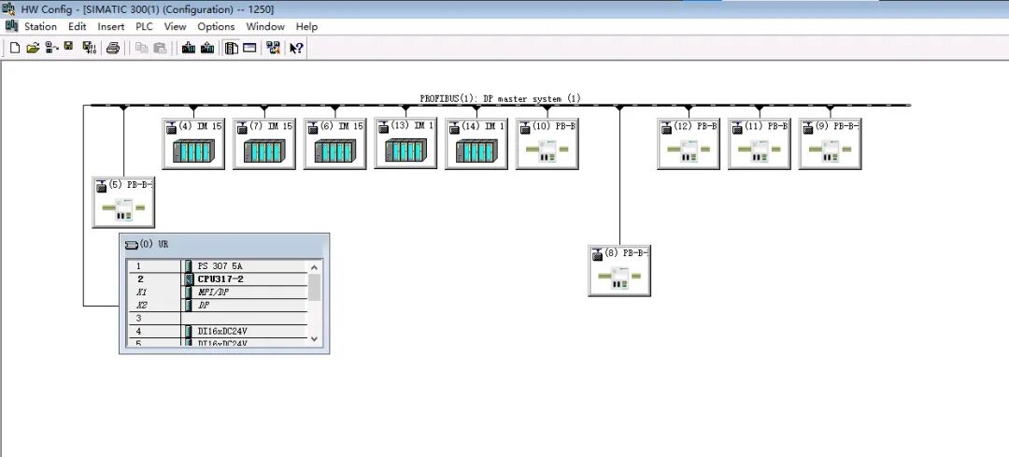
Task: Click the Copy toolbar icon
Action: 142,48
